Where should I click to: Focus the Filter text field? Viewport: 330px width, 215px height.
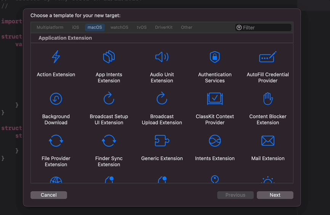point(263,27)
